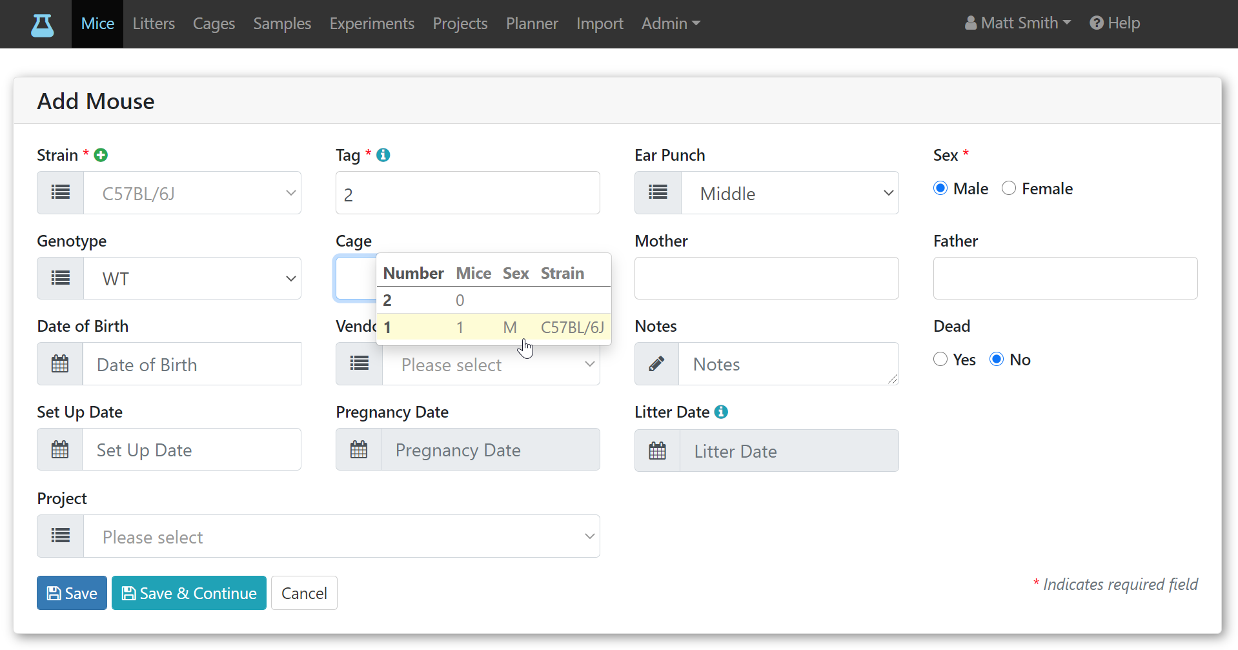
Task: Click the Pregnancy Date calendar icon
Action: point(359,449)
